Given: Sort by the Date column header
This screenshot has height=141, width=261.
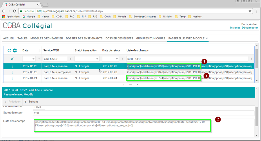Looking at the screenshot, I should (x=26, y=50).
